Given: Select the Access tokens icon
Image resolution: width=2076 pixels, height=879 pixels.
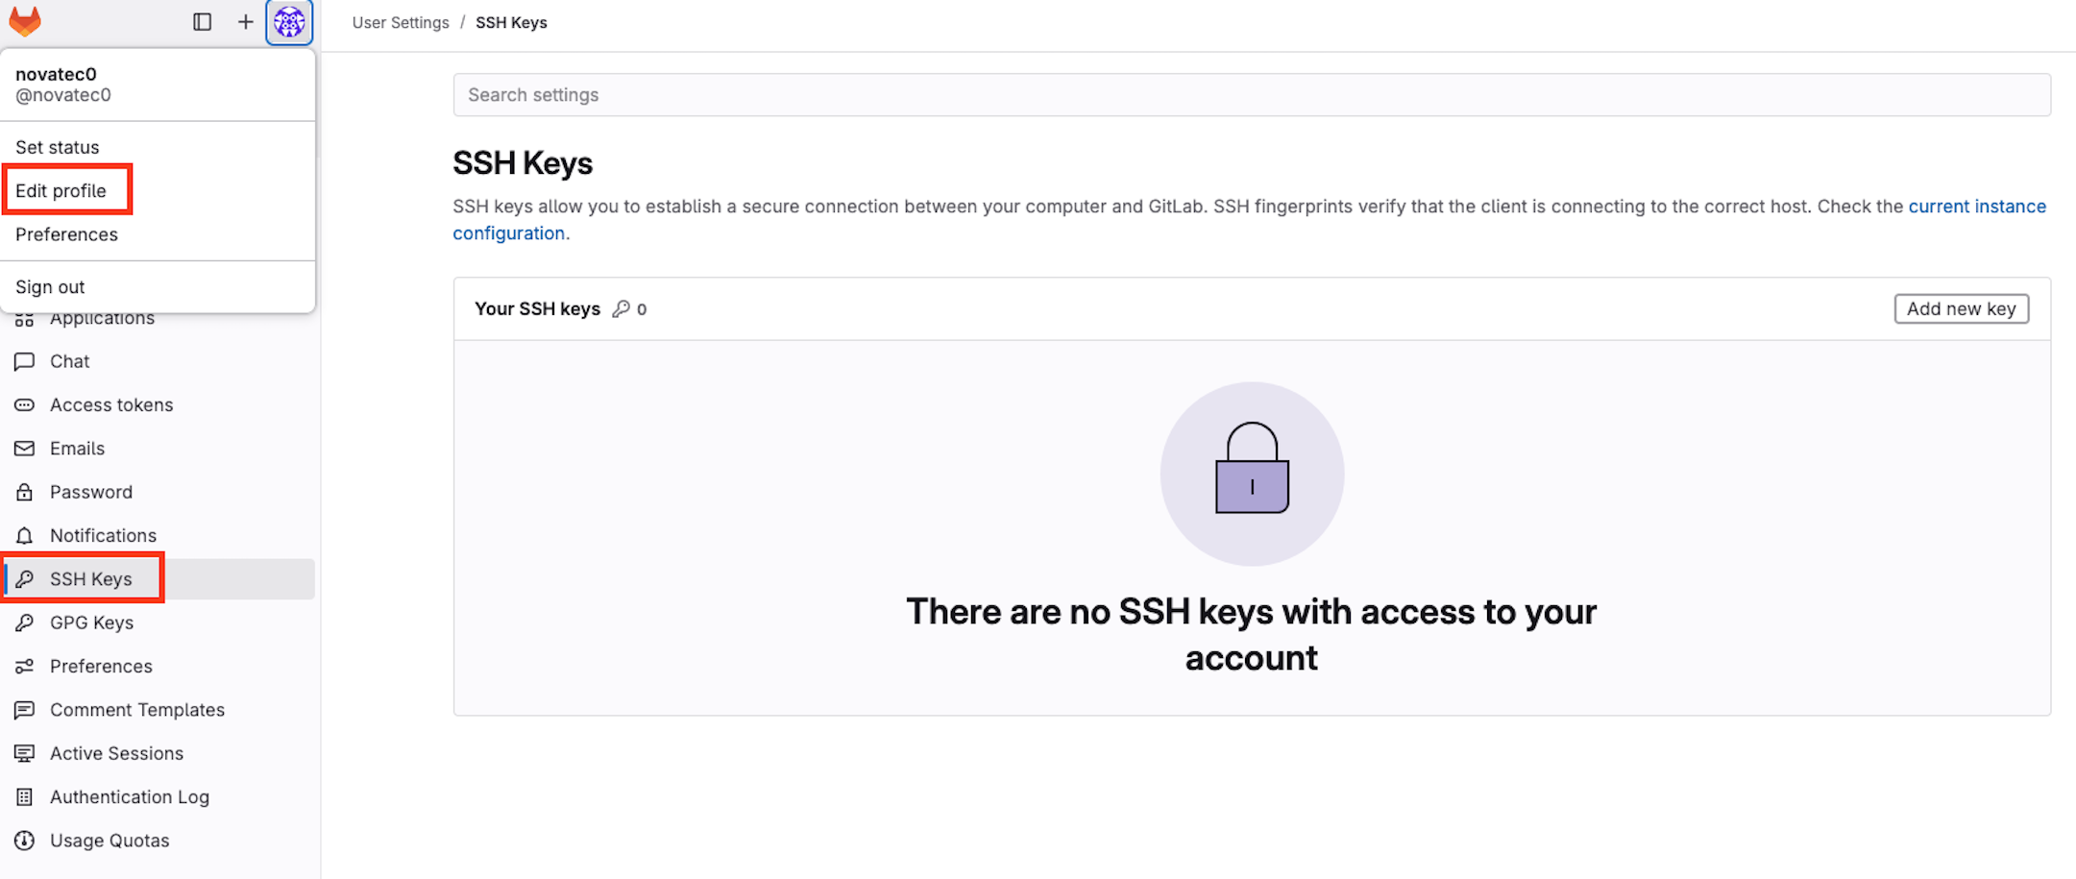Looking at the screenshot, I should click(x=25, y=404).
